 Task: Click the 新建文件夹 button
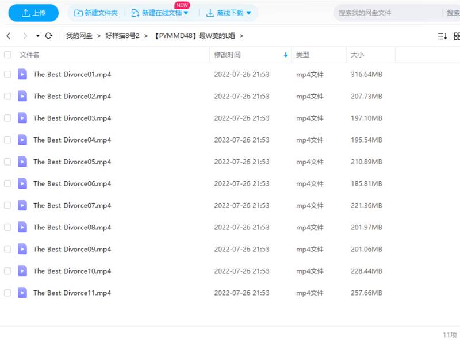(96, 13)
